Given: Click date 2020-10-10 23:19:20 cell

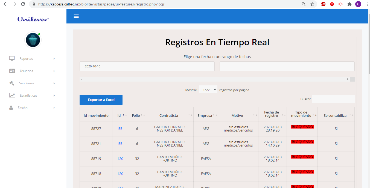Looking at the screenshot, I should coord(272,129).
